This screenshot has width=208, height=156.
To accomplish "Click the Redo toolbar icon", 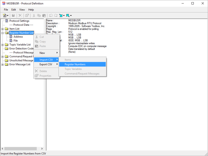I will [56, 15].
